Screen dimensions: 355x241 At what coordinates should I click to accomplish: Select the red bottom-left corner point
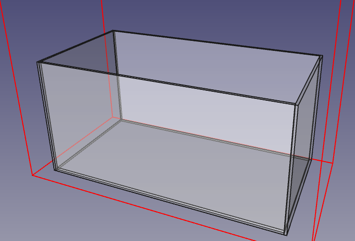coord(32,175)
